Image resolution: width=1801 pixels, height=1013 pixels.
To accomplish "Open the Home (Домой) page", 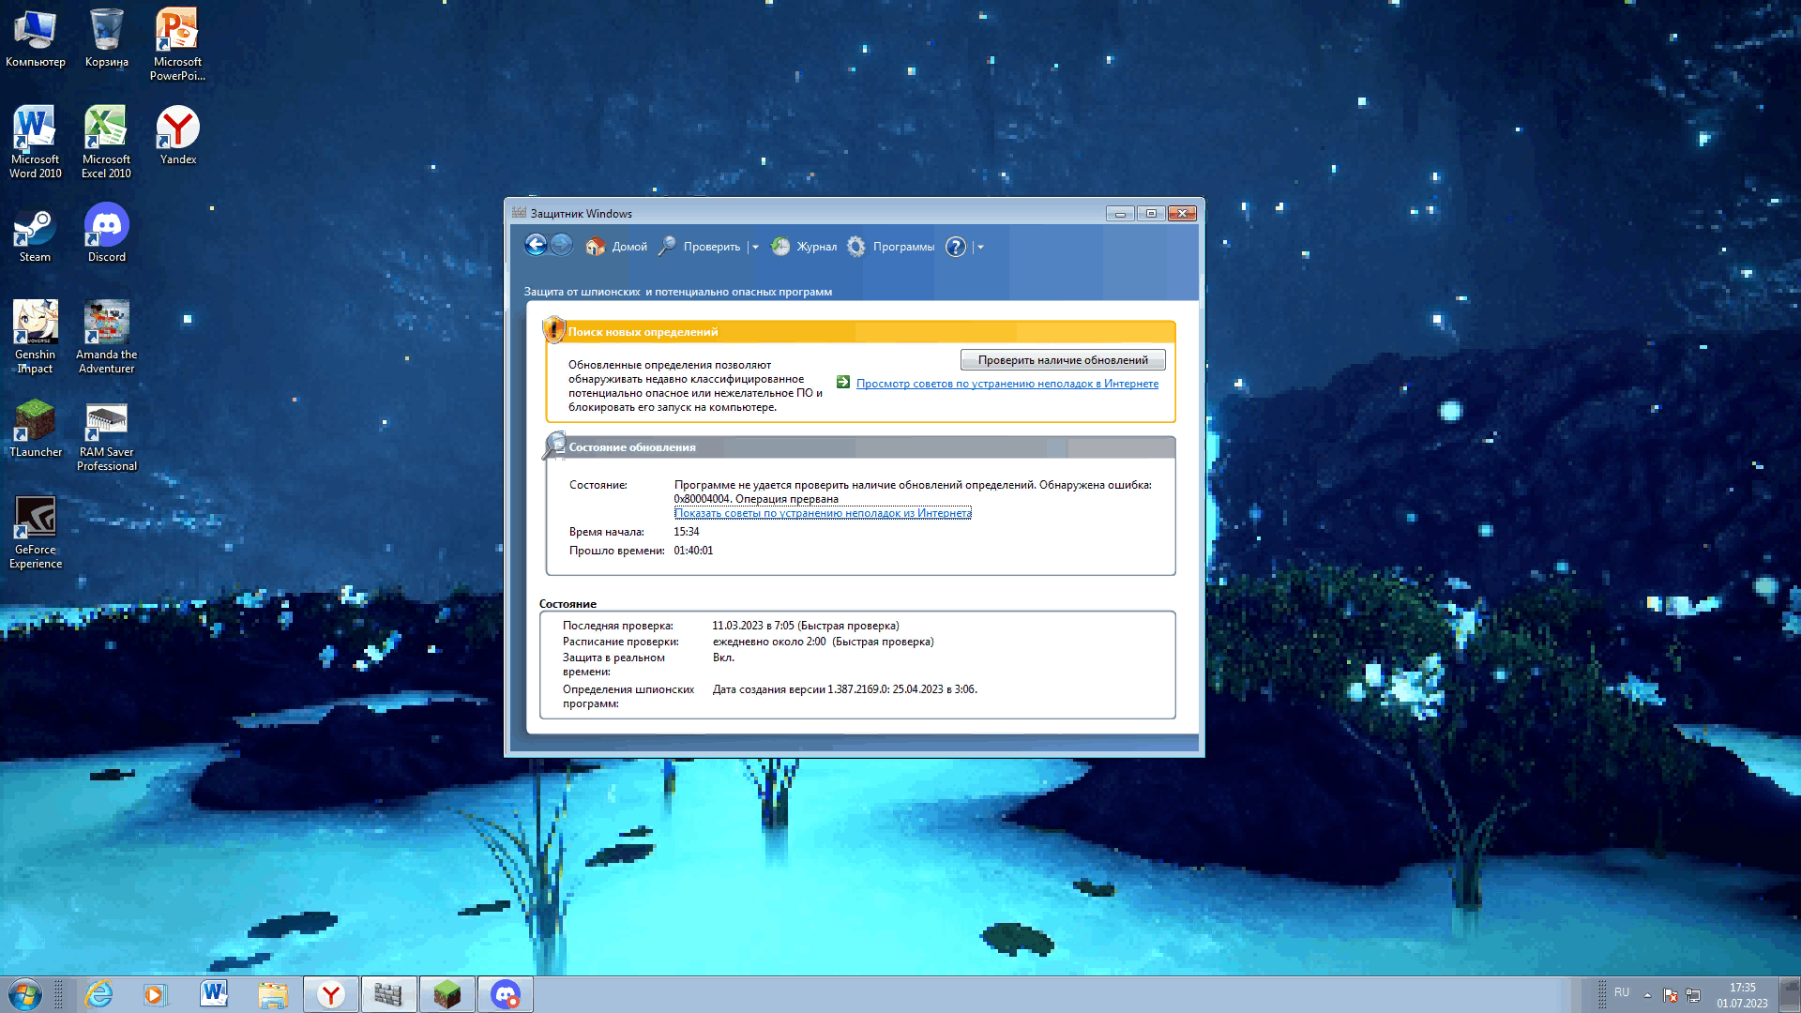I will (x=616, y=247).
